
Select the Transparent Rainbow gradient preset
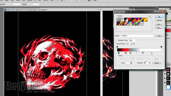138,23
